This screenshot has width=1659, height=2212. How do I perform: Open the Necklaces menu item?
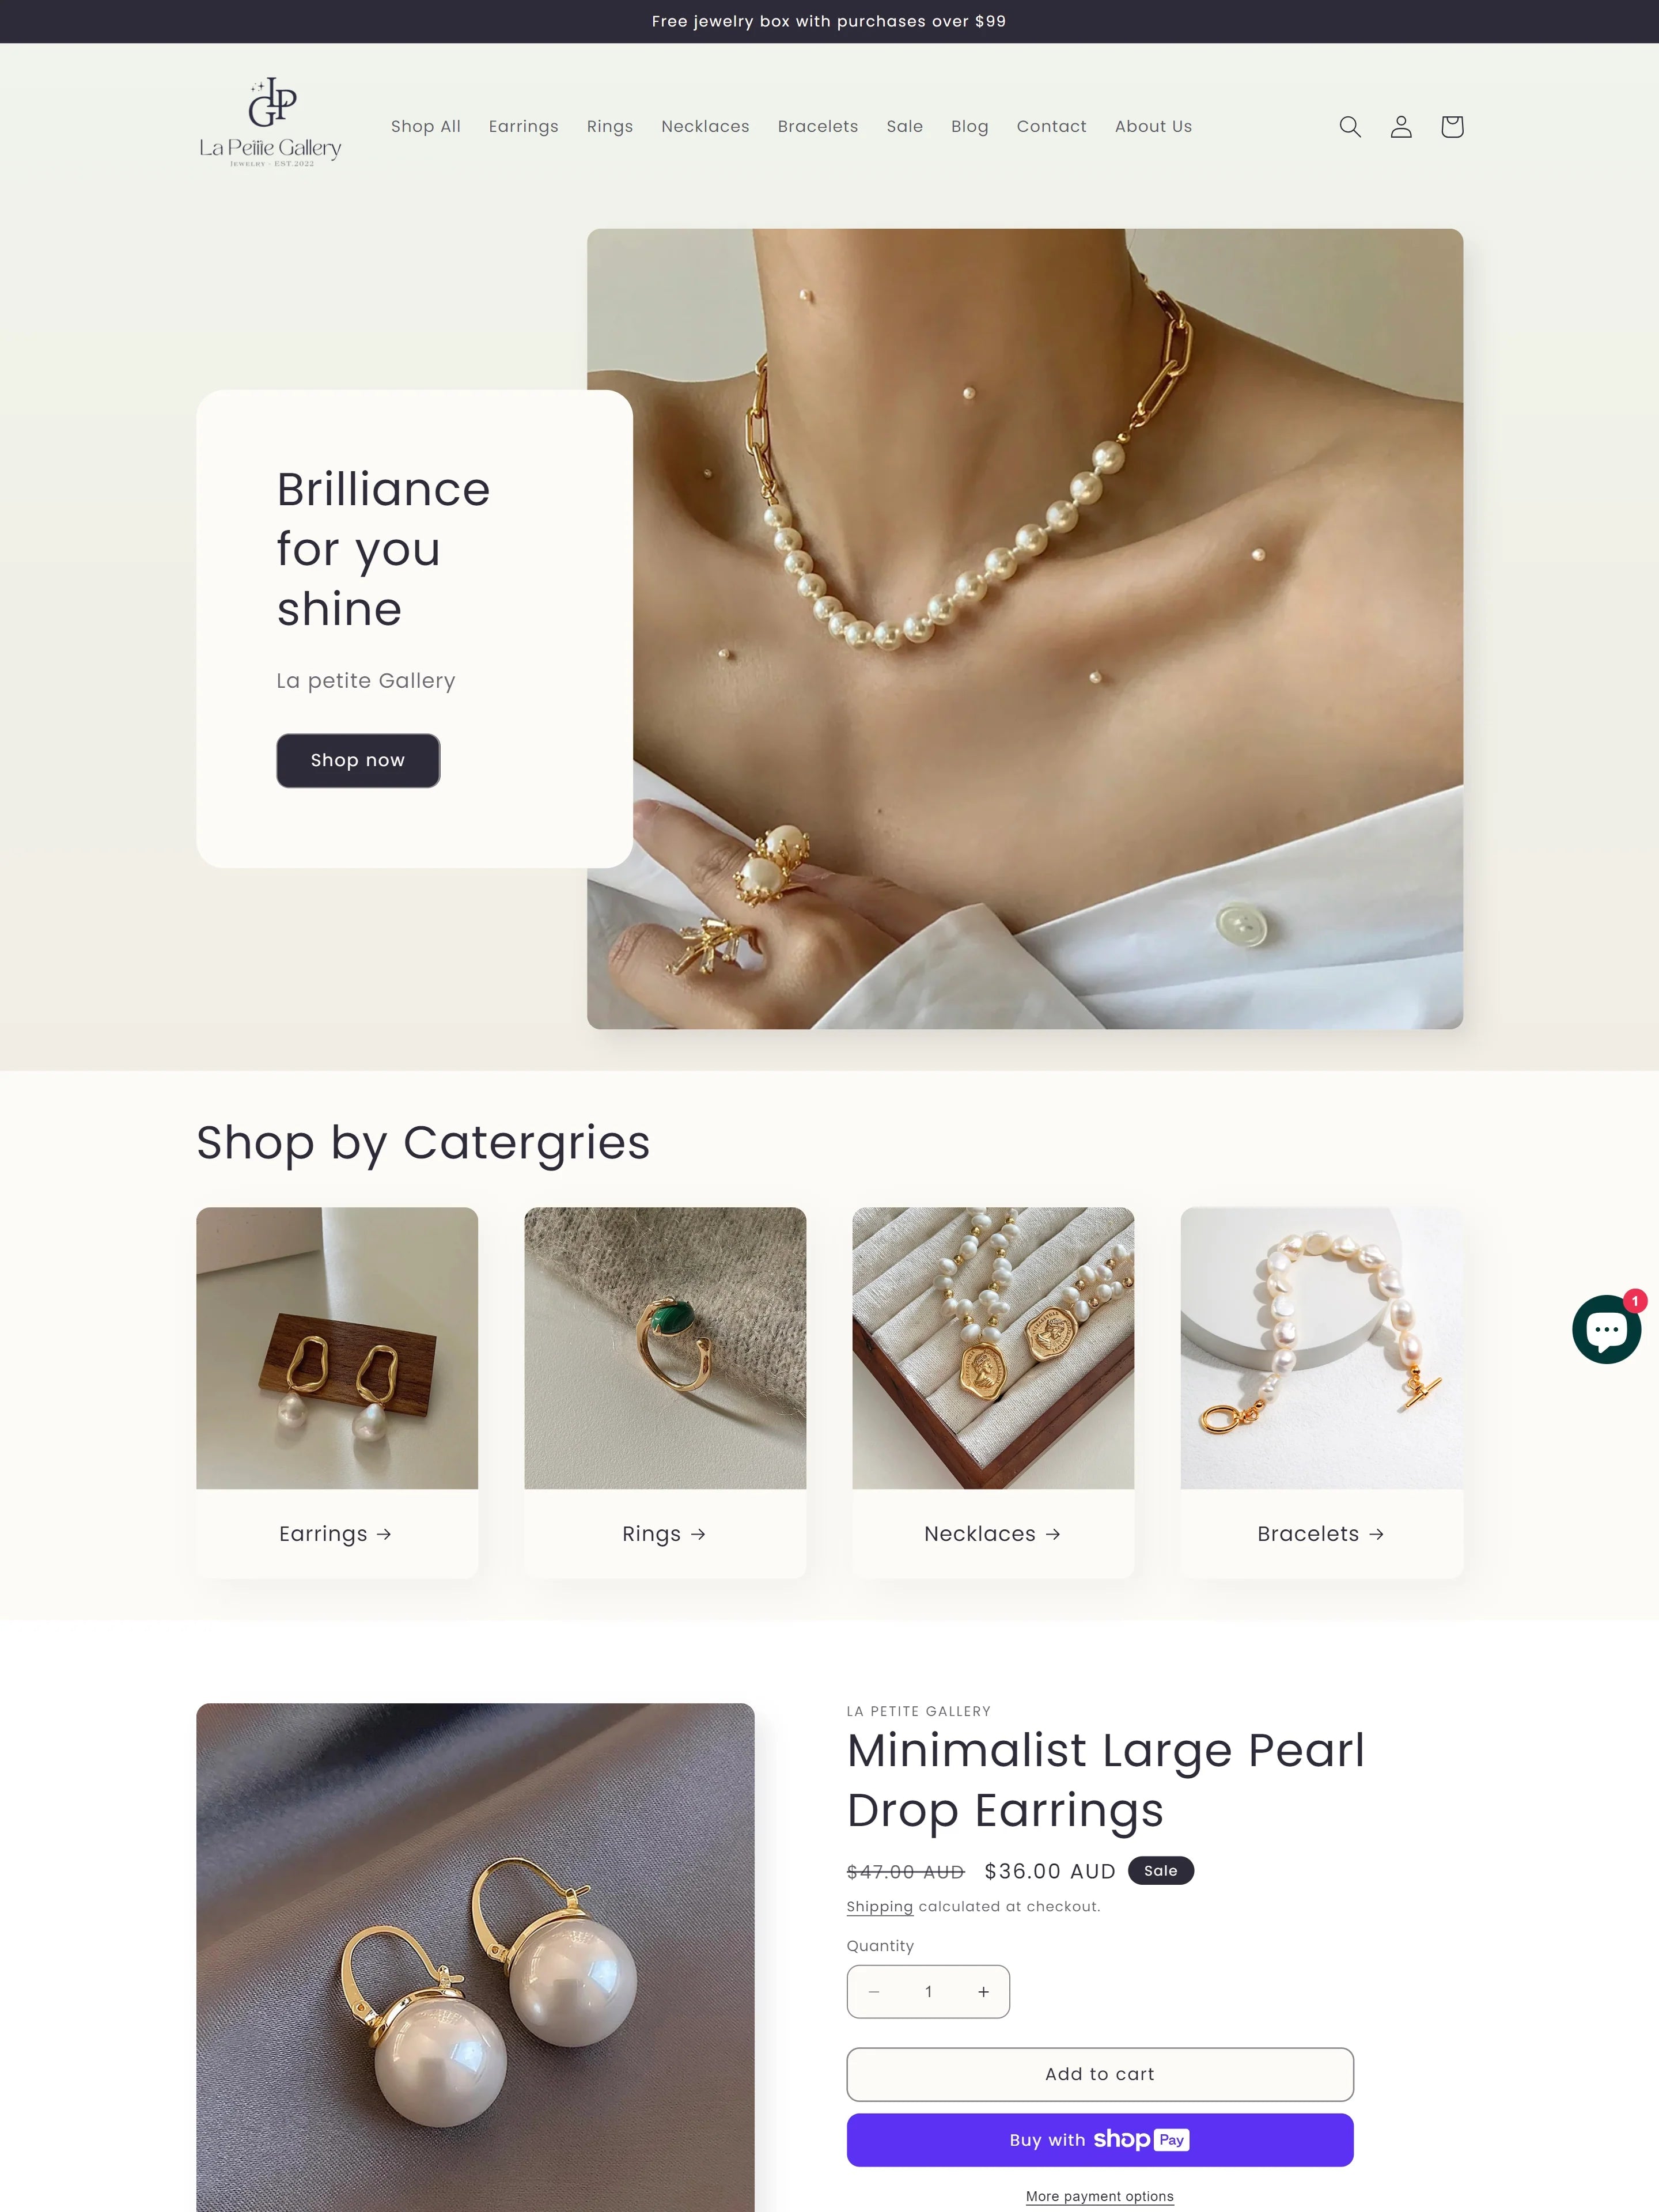[705, 126]
